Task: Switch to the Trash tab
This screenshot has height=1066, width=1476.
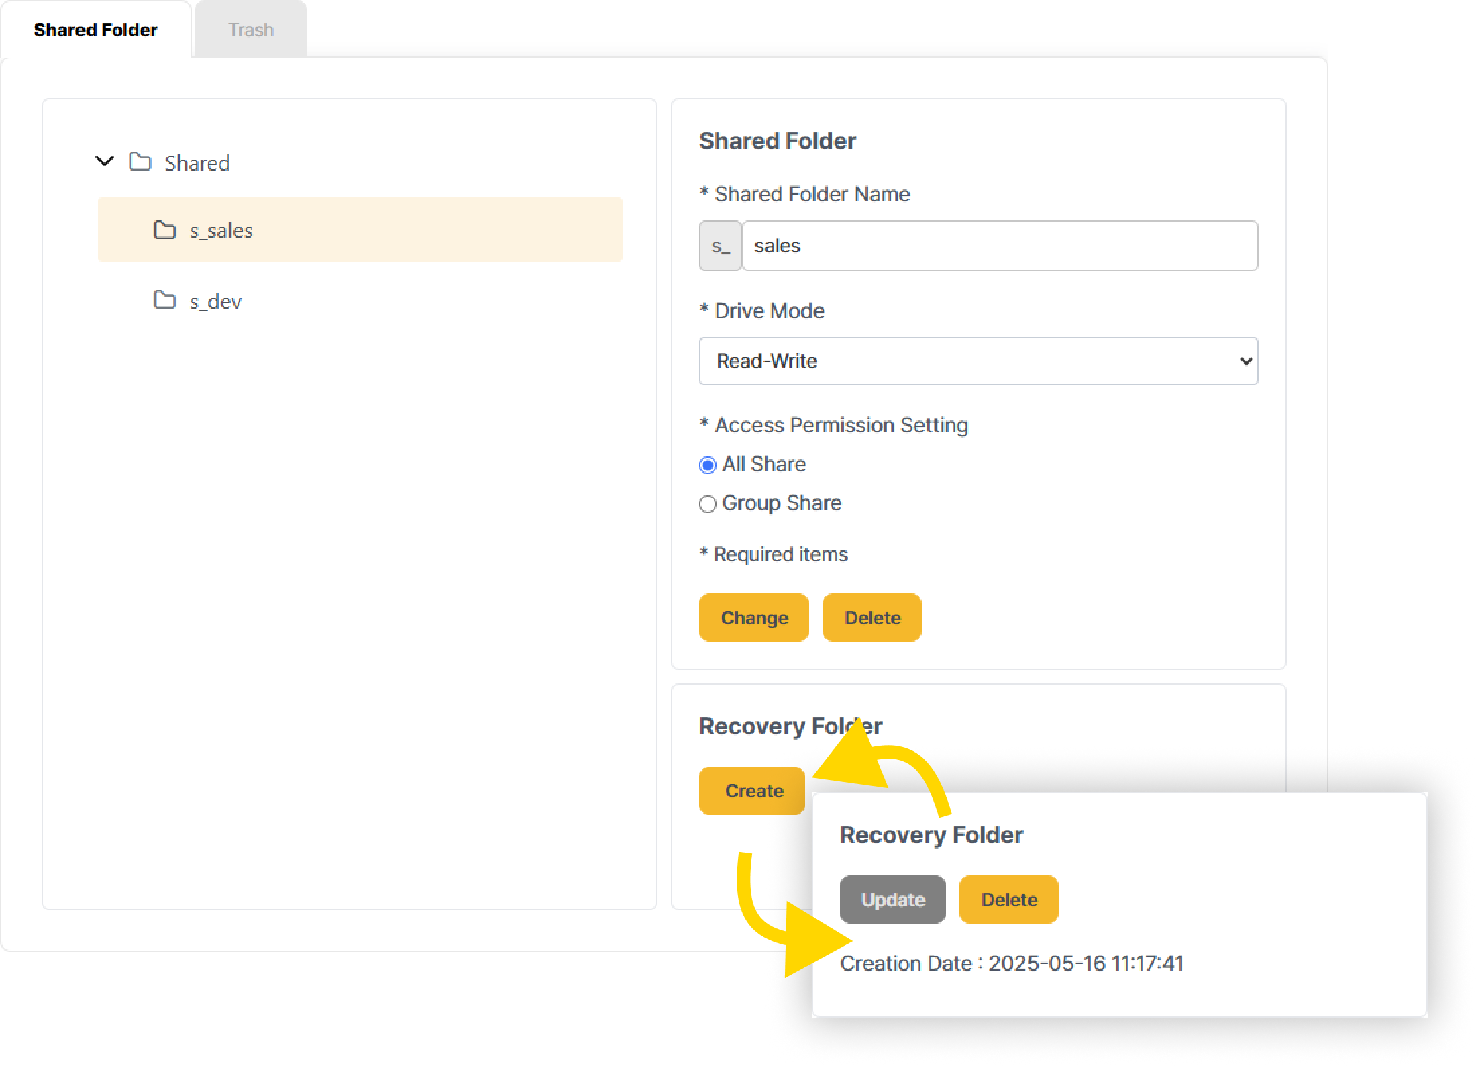Action: 251,30
